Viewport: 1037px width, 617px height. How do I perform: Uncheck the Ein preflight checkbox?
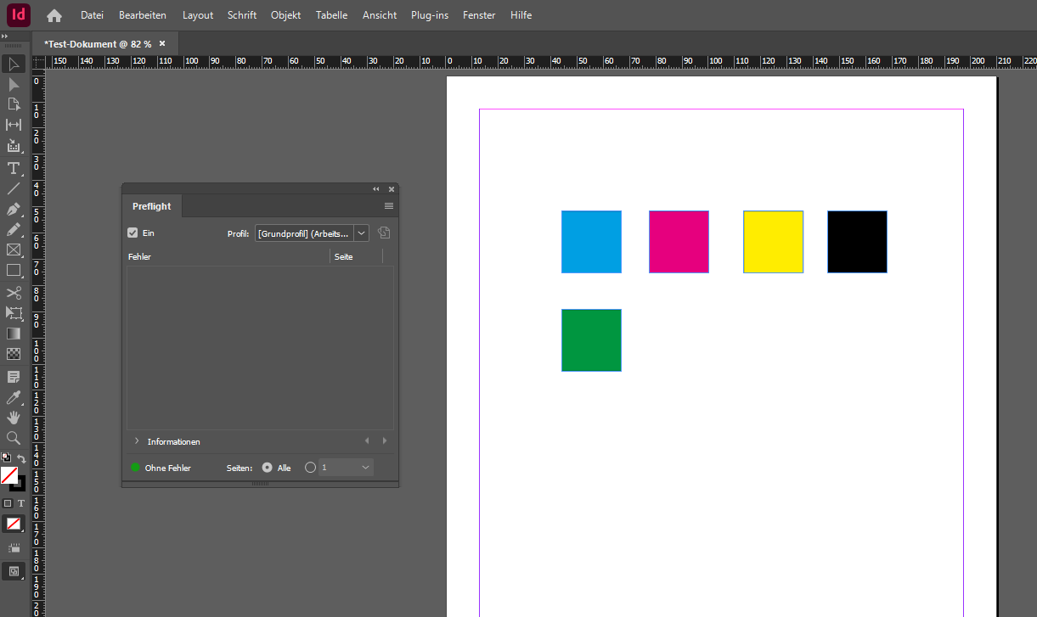132,233
